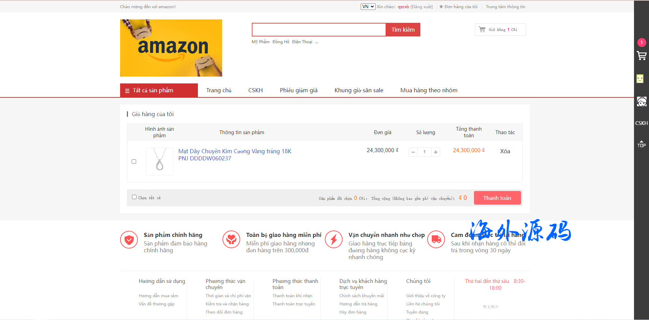This screenshot has width=649, height=320.
Task: Tick the checkbox for the necklace product
Action: 134,162
